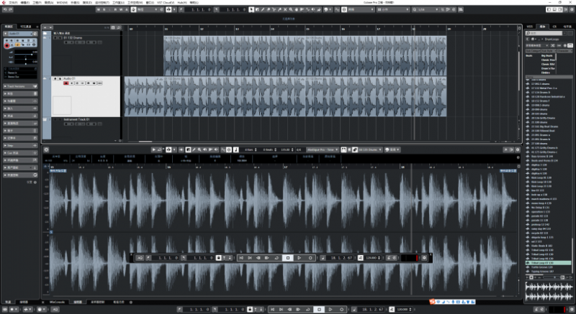The image size is (576, 314).
Task: Open the edited clip selector dropdown '04 135 Drums'
Action: (x=369, y=149)
